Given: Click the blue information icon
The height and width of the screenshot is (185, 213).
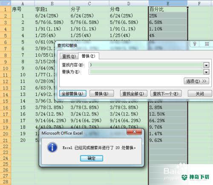Looking at the screenshot, I should [x=52, y=147].
